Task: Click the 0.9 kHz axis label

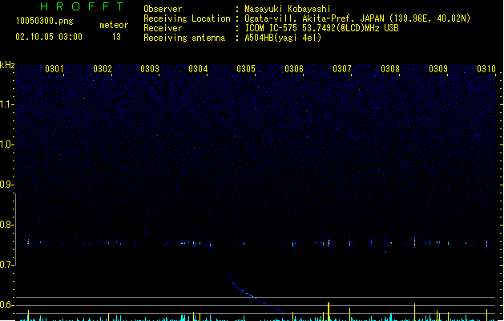Action: tap(6, 185)
